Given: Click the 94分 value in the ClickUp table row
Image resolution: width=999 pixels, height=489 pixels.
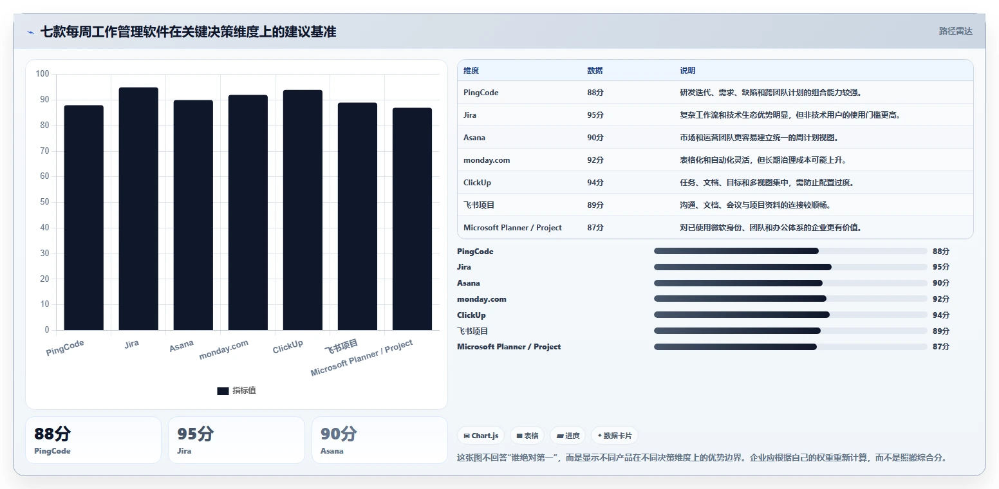Looking at the screenshot, I should pyautogui.click(x=595, y=183).
